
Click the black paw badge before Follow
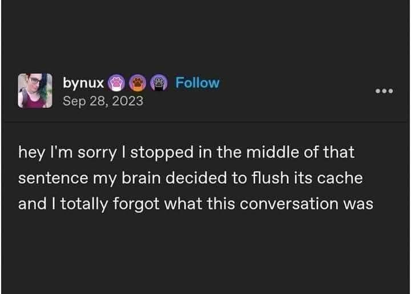(158, 83)
